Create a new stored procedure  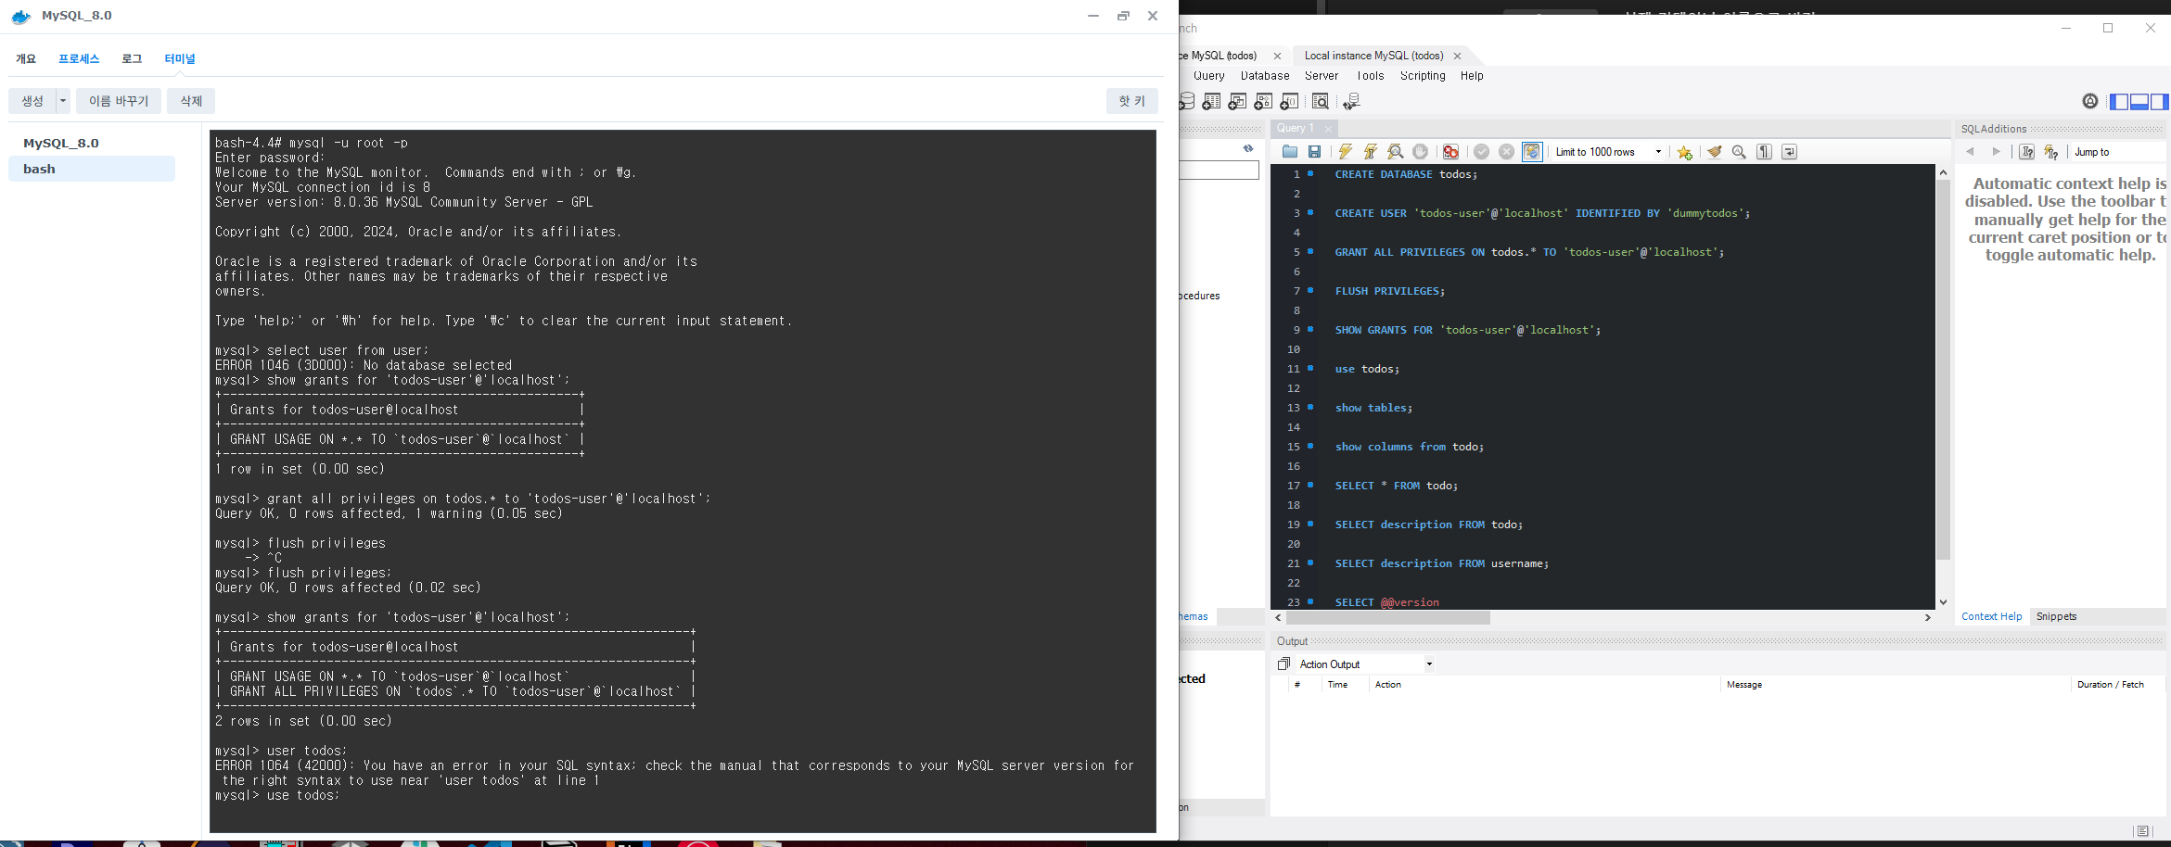pyautogui.click(x=1263, y=102)
